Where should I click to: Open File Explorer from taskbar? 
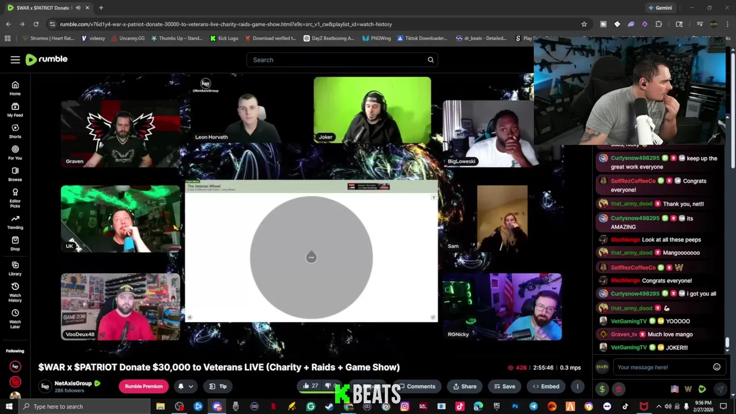pos(160,407)
